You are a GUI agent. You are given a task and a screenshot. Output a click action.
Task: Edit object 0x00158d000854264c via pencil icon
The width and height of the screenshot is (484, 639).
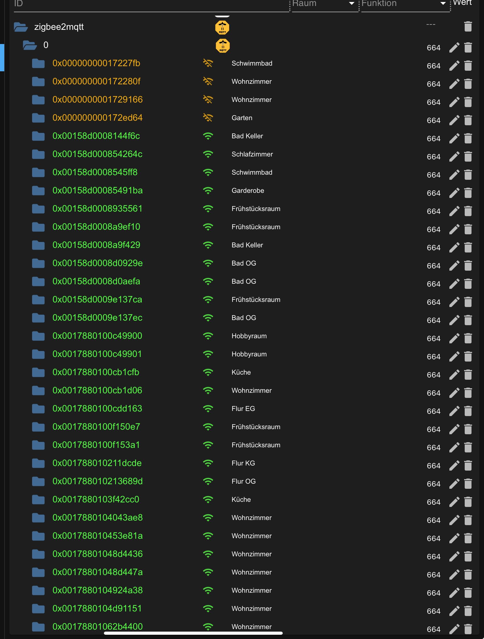coord(454,157)
